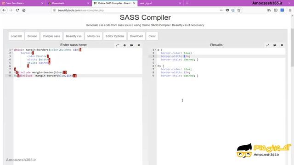294x165 pixels.
Task: Click 'border-style: dashed;' under h1 rule
Action: 178,76
